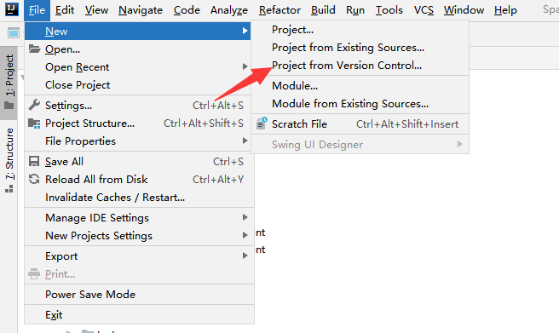Open the Refactor menu
The width and height of the screenshot is (559, 333).
tap(279, 10)
